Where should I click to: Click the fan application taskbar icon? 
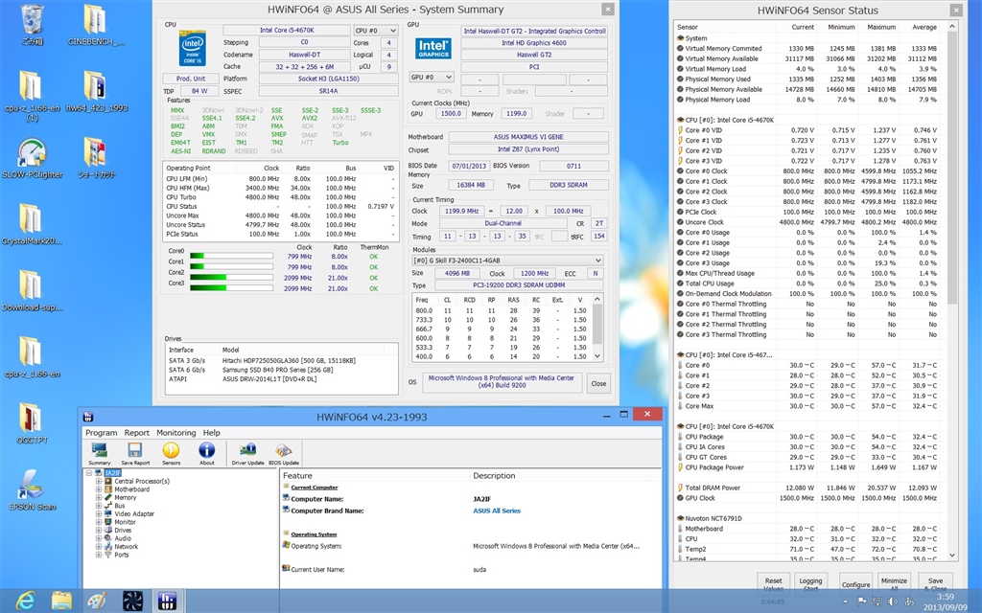pos(133,601)
